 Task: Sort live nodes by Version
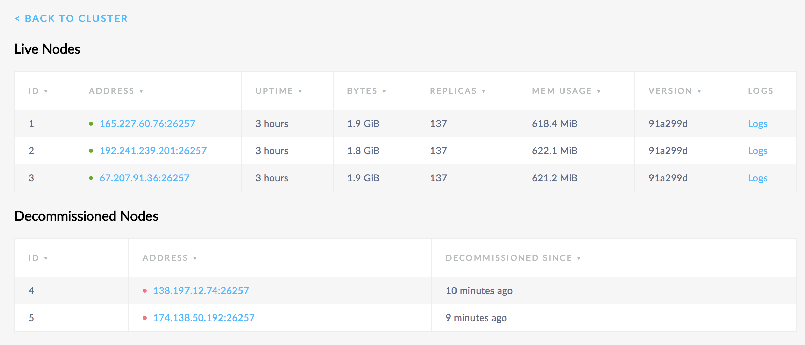click(675, 91)
